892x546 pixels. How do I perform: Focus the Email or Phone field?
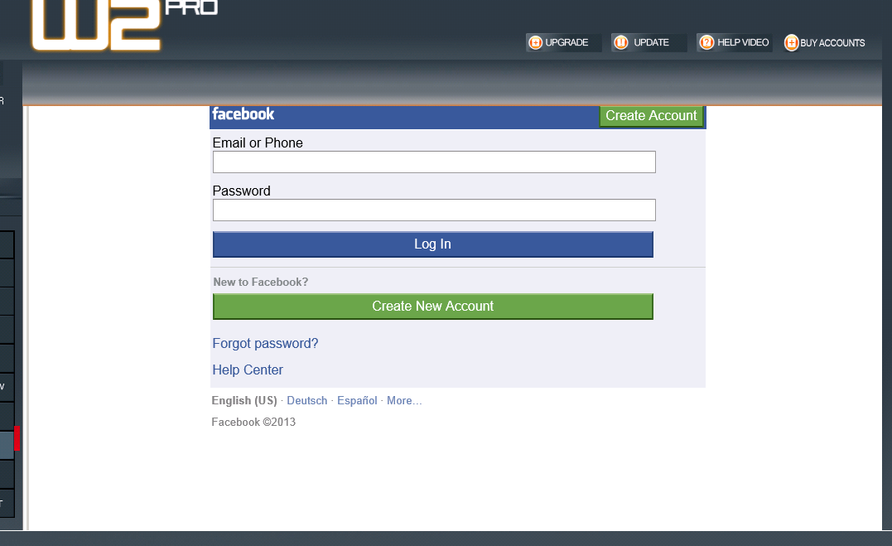434,162
